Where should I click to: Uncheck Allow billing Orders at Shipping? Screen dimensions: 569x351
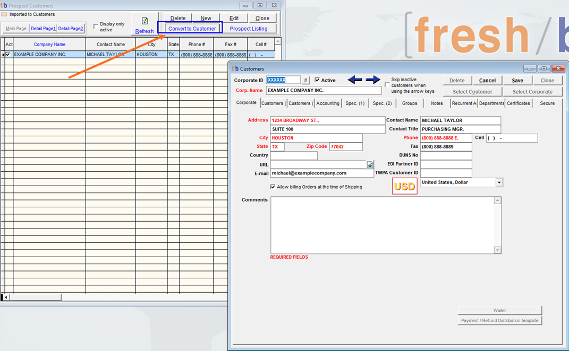point(273,187)
